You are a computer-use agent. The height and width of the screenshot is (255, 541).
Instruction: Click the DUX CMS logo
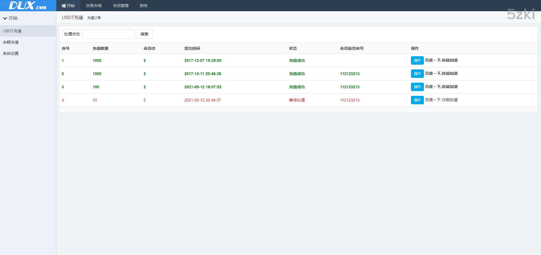coord(28,6)
